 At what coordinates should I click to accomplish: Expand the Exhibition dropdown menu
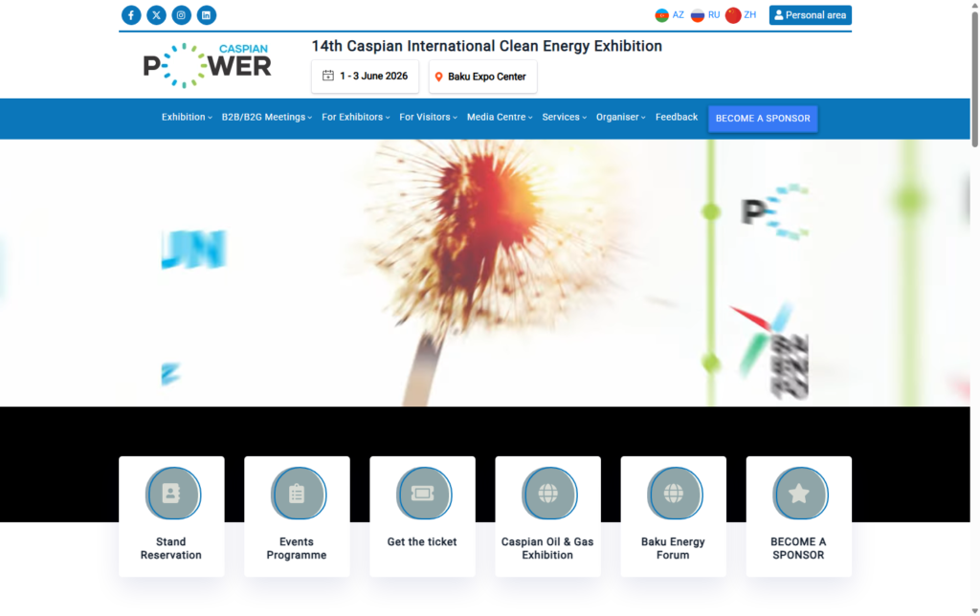(186, 117)
